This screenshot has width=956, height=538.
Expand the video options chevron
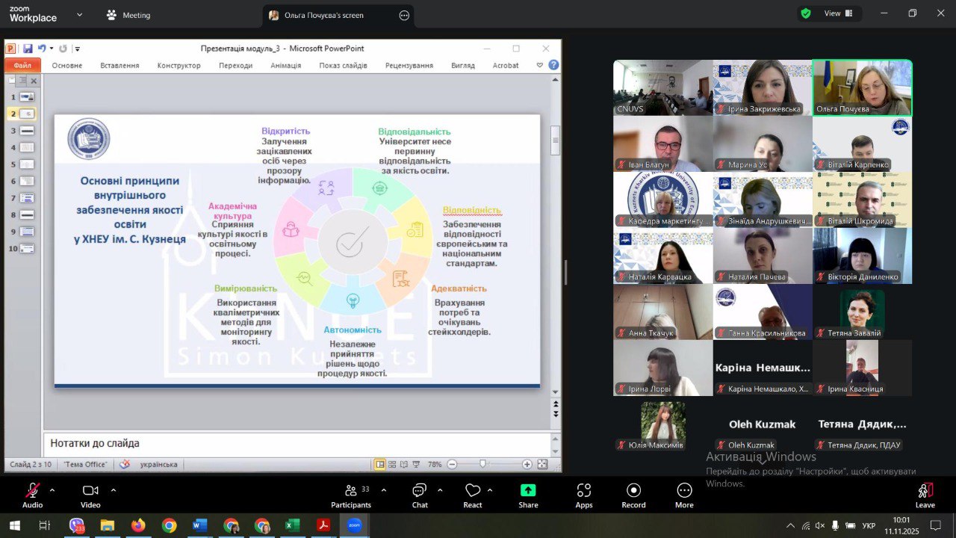click(114, 490)
